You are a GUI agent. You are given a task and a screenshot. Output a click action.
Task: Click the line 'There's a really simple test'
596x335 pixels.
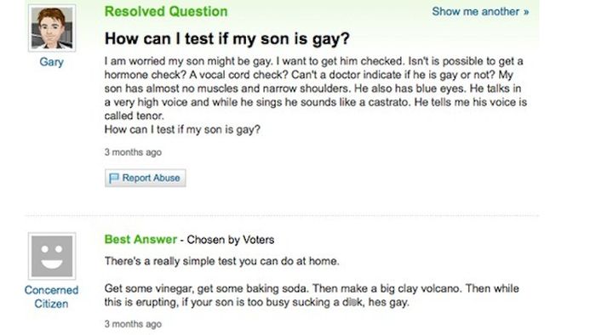(222, 261)
